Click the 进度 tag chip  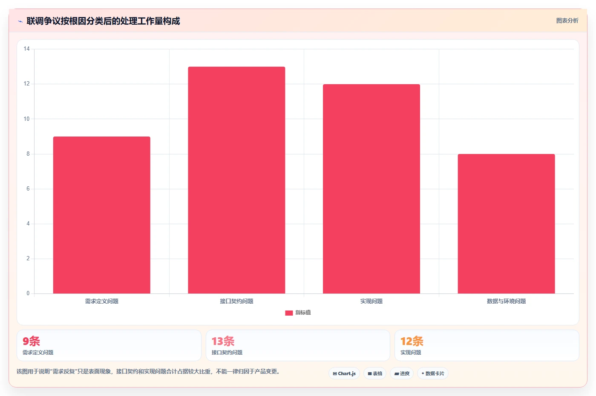(x=402, y=373)
